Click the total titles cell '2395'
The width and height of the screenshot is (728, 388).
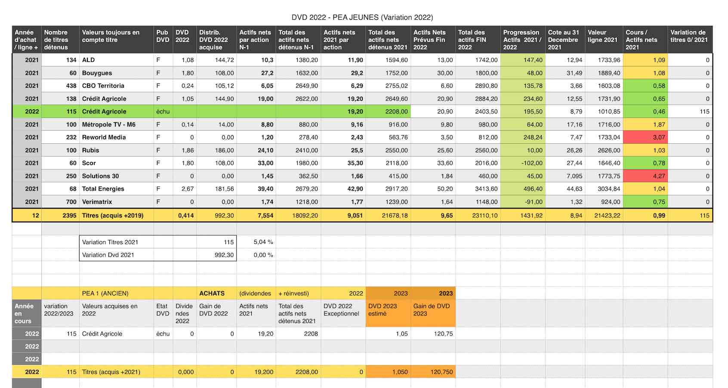(60, 216)
